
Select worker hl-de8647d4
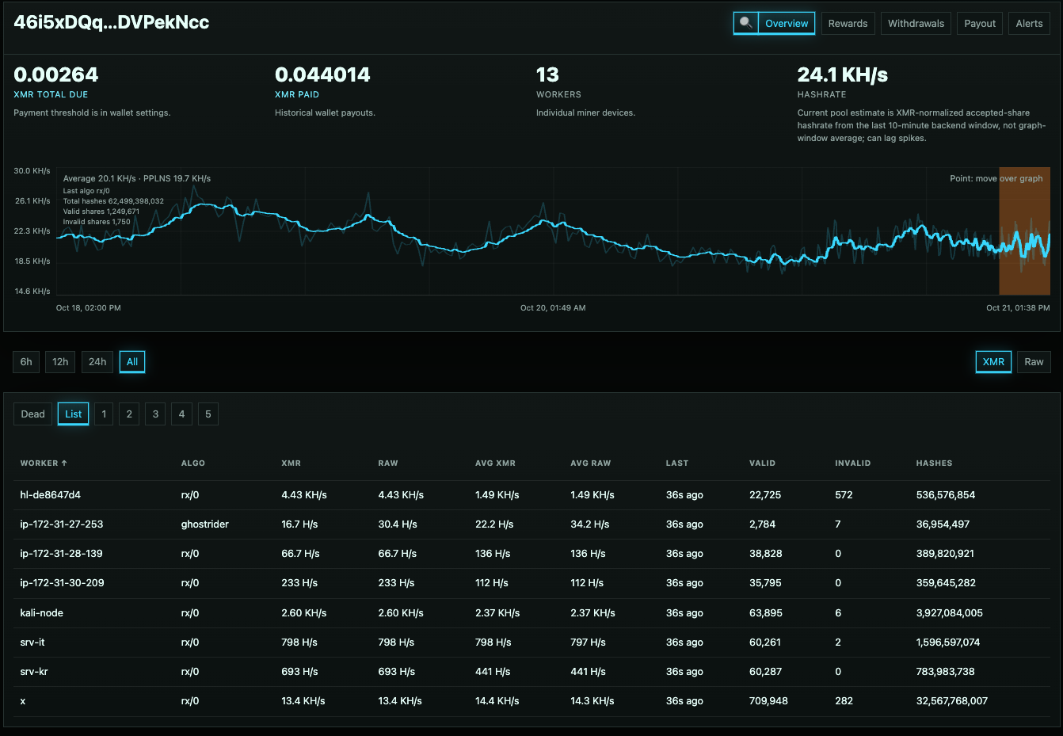click(51, 495)
